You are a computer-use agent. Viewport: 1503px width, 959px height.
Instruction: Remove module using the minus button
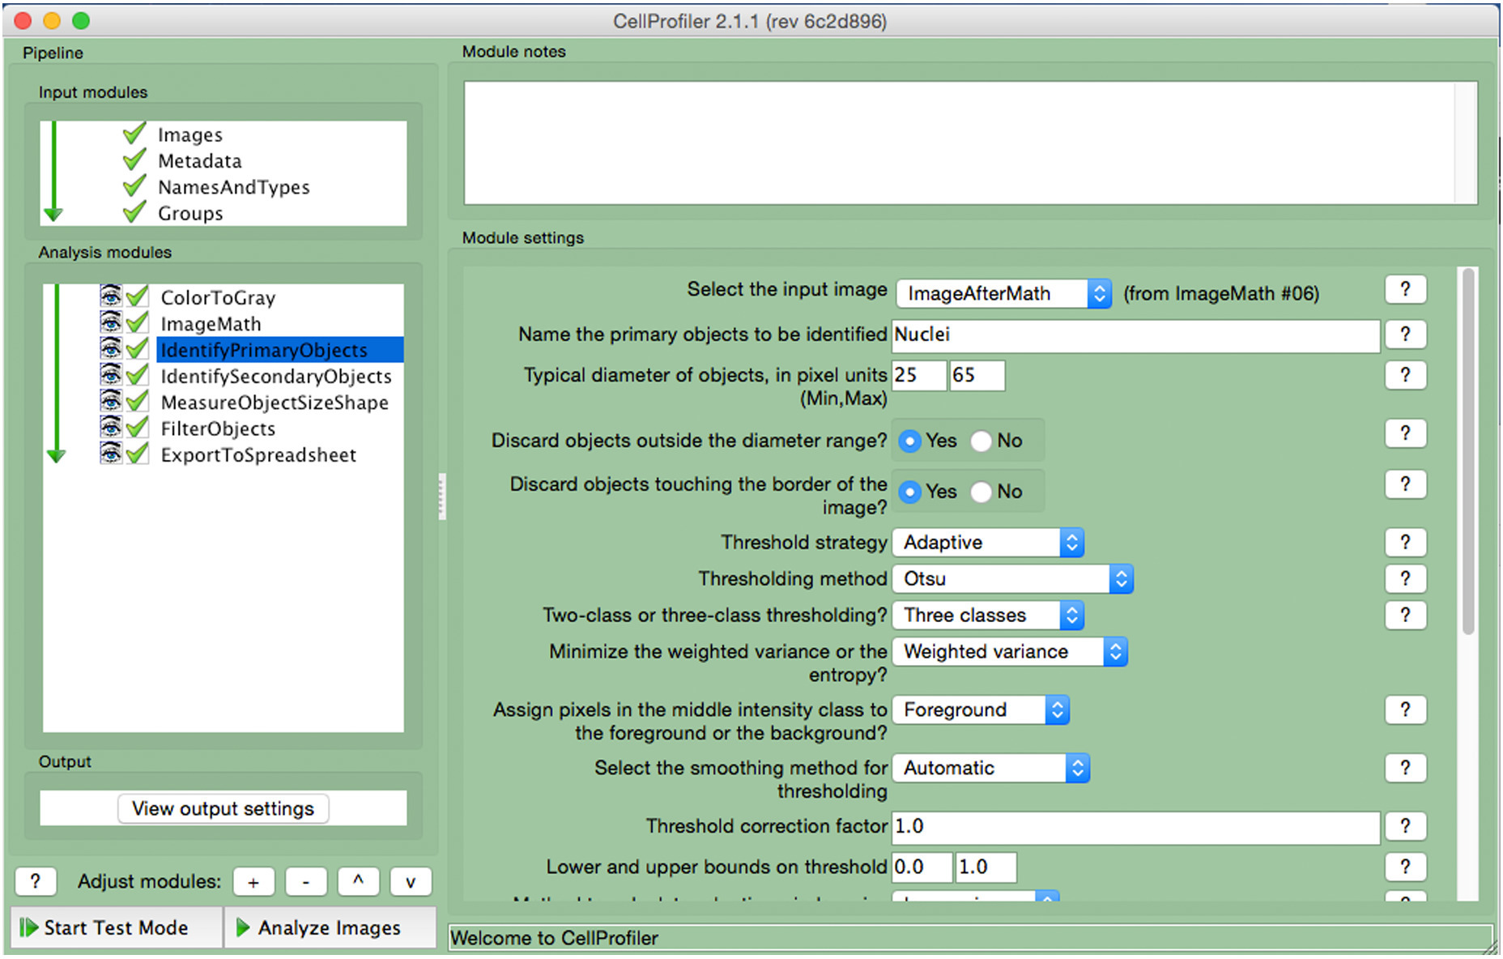[x=305, y=882]
